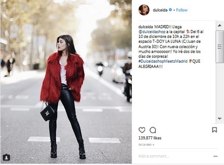Viewport: 224px width, 165px height.
Task: Click the caption scrollbar down arrow
Action: (220, 119)
